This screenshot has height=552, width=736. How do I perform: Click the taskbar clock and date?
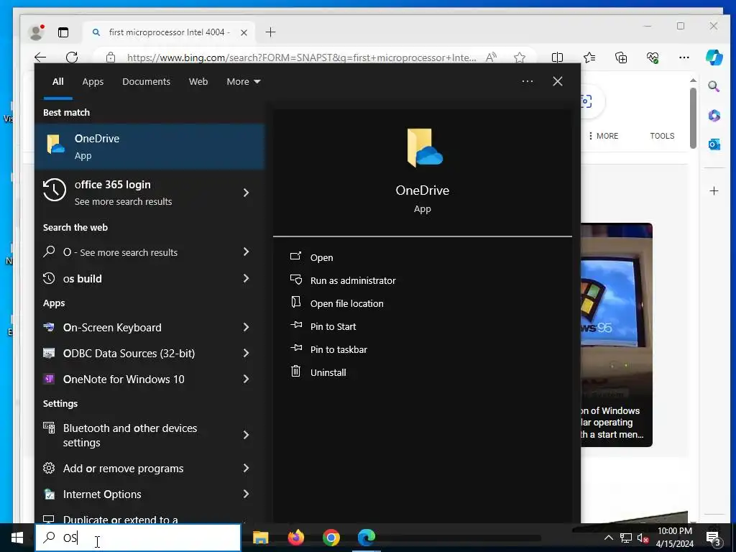point(675,538)
